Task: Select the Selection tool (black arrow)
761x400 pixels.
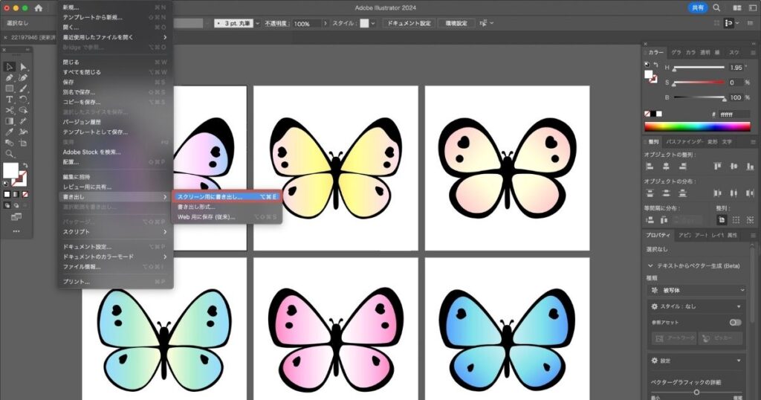Action: click(10, 67)
